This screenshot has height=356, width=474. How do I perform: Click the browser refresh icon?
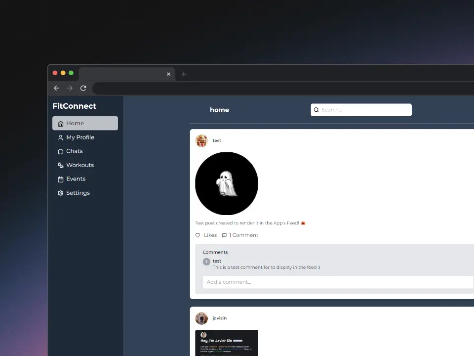[x=83, y=88]
